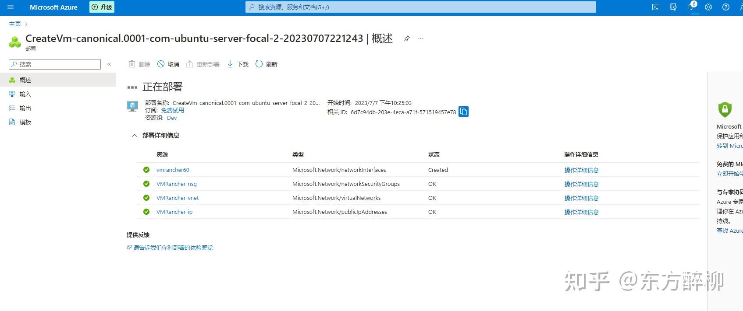The height and width of the screenshot is (311, 743).
Task: Focus the sidebar 搜索 field
Action: [55, 64]
